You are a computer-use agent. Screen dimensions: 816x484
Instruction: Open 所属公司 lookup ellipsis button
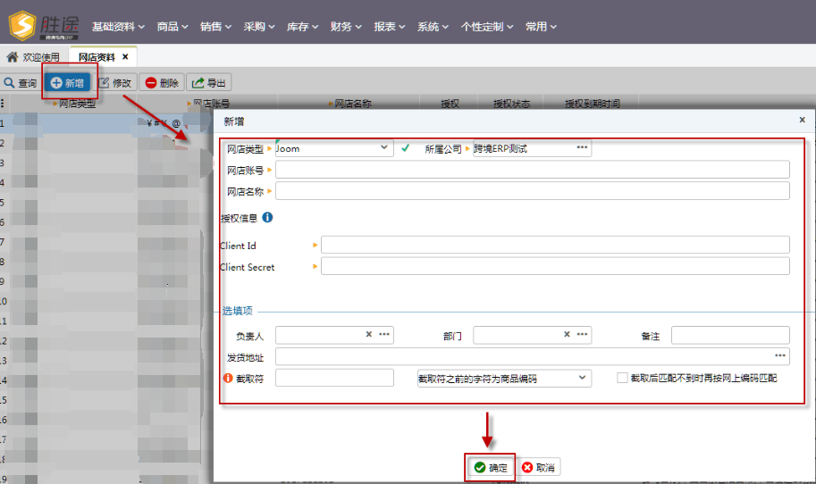582,147
